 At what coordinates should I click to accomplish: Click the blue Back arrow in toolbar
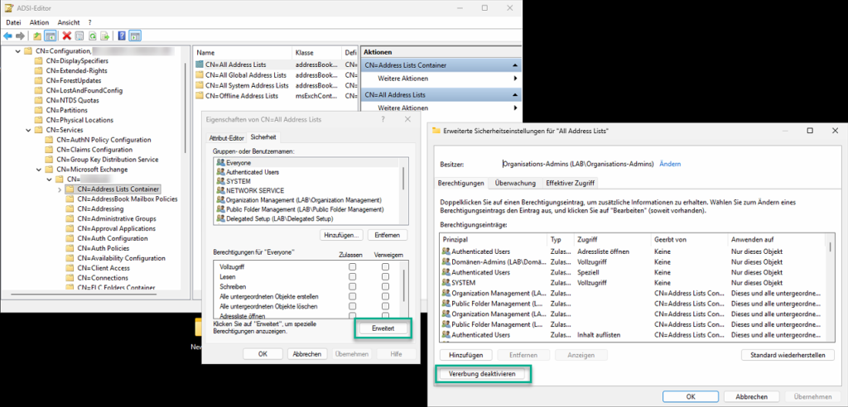(x=7, y=36)
